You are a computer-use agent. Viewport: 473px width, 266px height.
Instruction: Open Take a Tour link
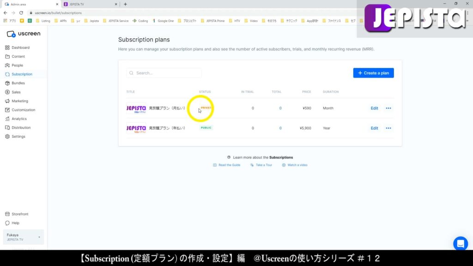click(261, 165)
